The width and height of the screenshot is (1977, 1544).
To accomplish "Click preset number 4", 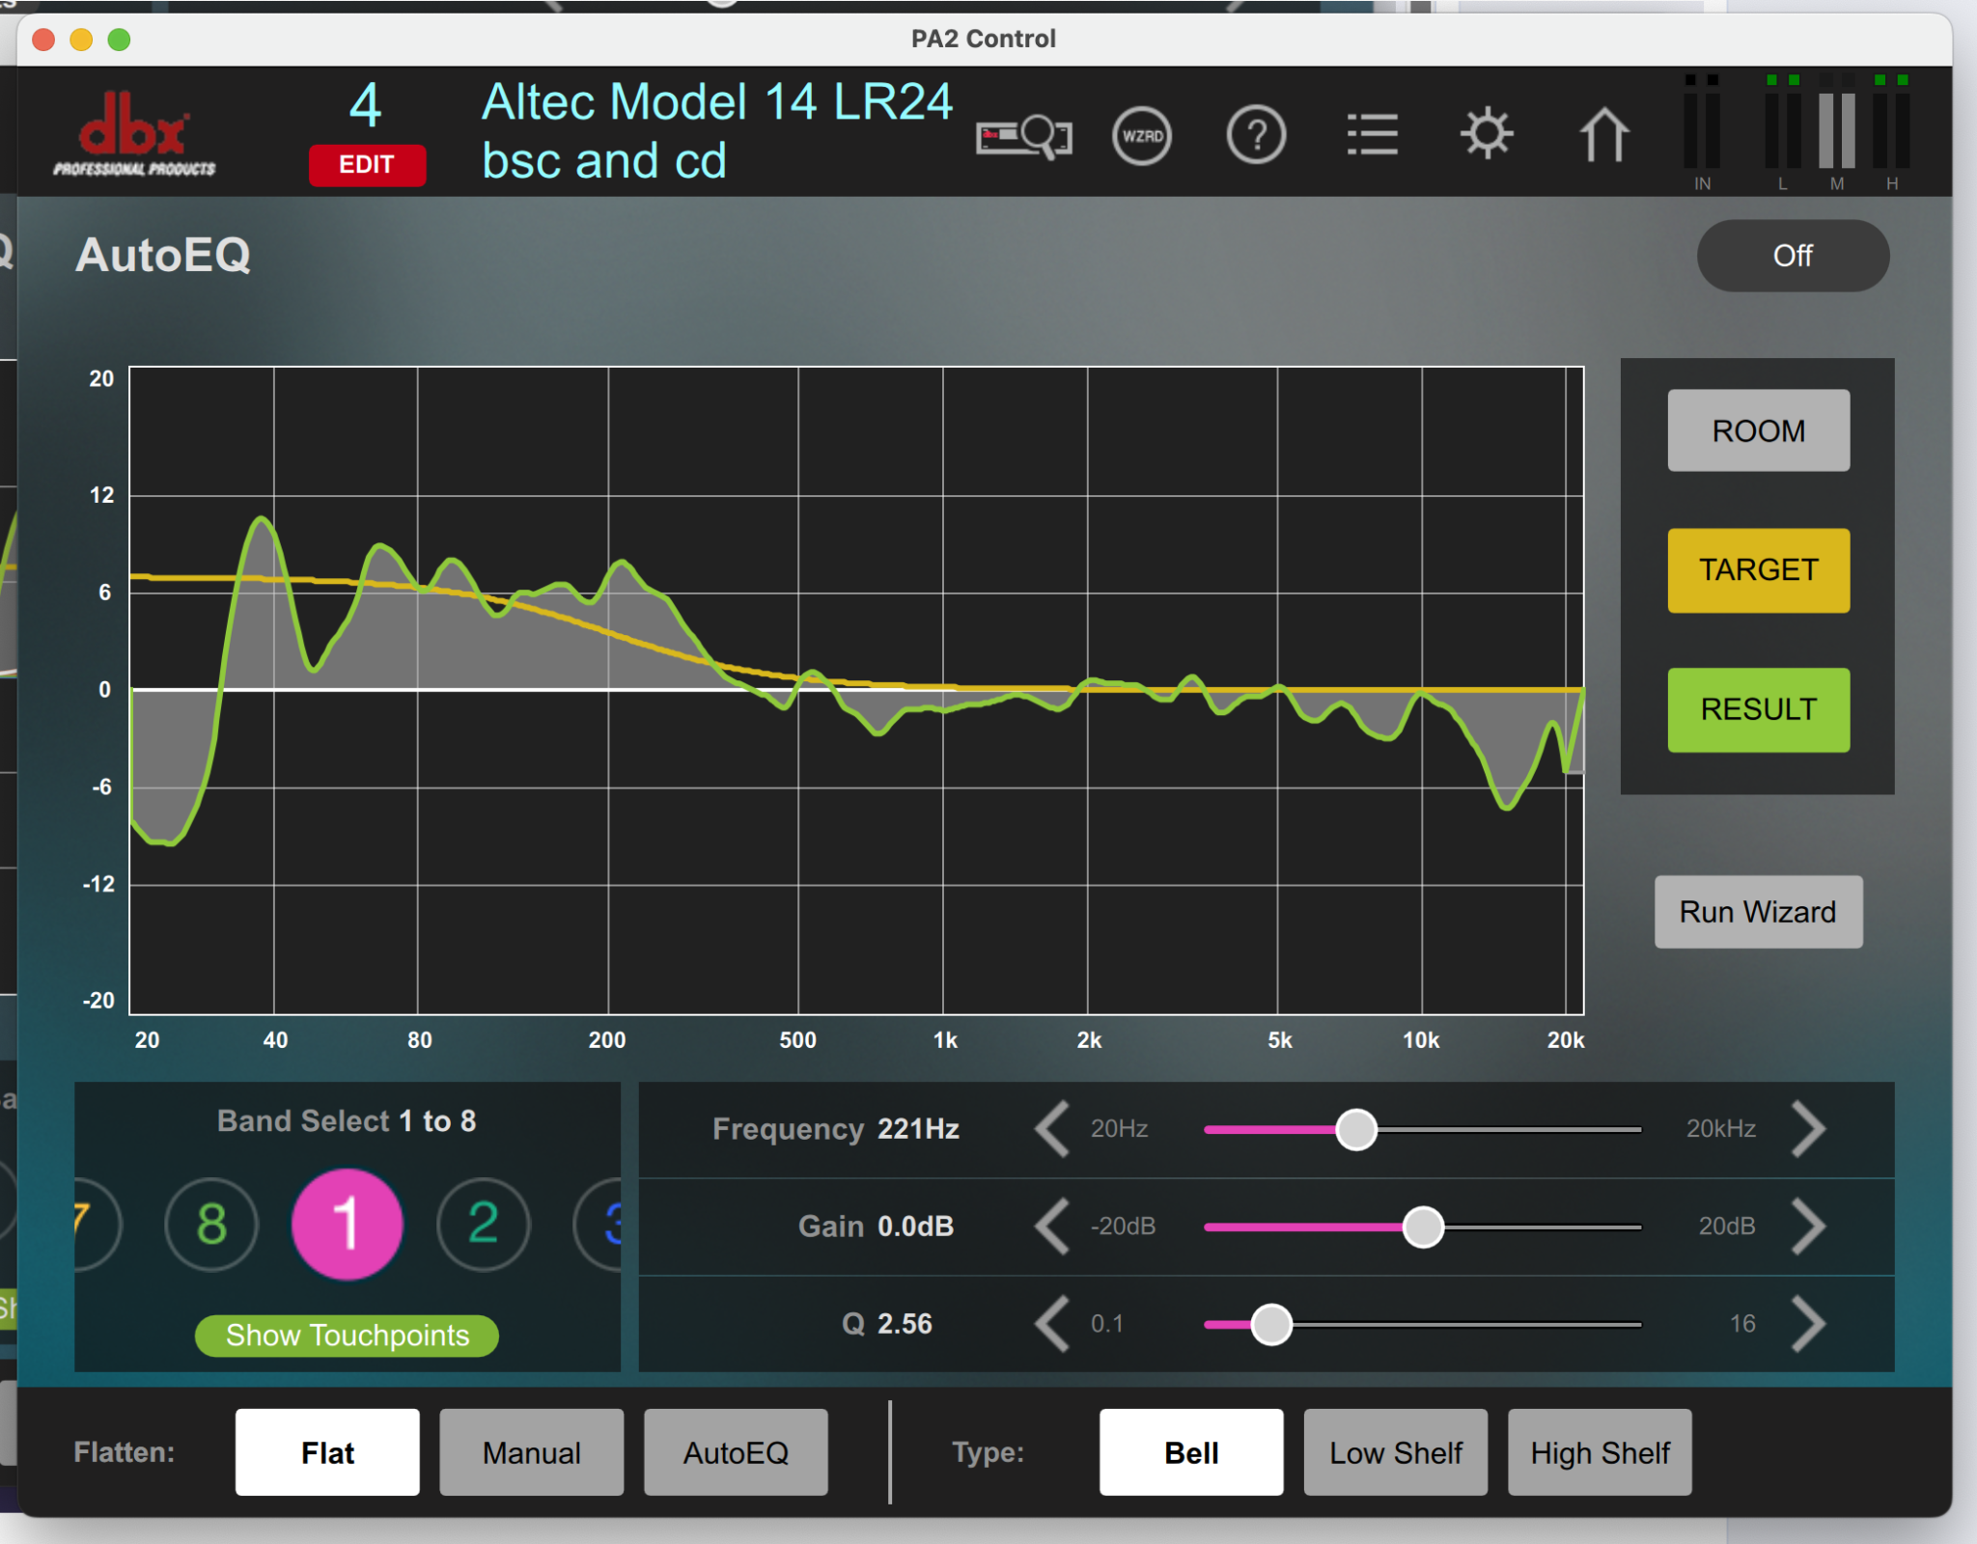I will [x=366, y=106].
